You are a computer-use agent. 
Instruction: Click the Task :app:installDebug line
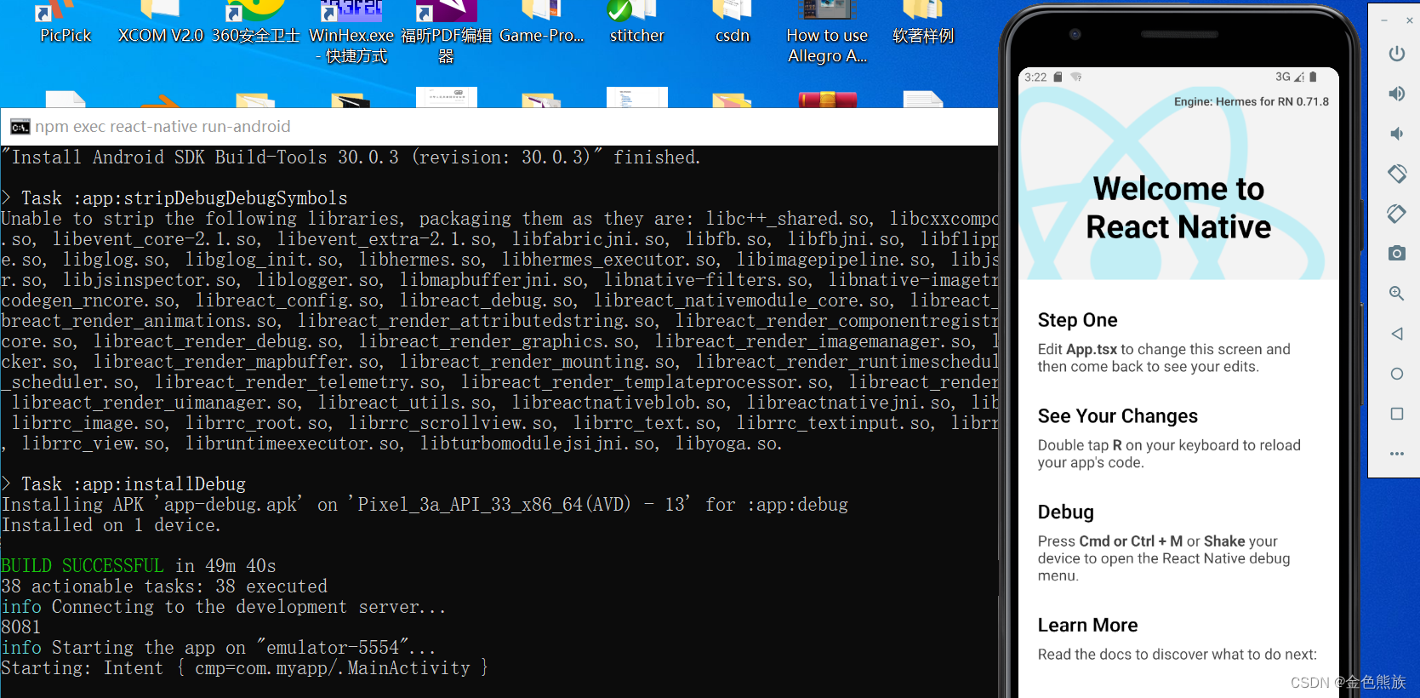pos(123,484)
